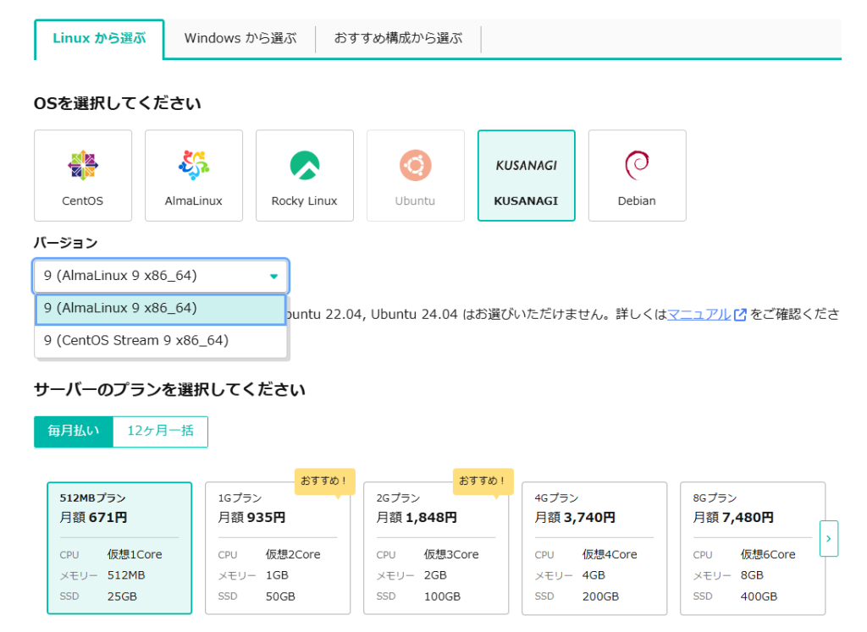Choose CentOS Stream 9 x86_64 option
The image size is (867, 632).
pos(161,340)
